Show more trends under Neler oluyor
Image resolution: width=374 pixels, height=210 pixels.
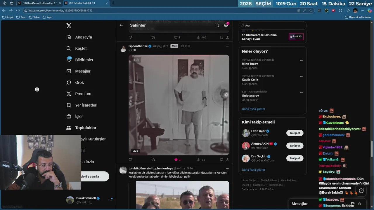click(x=254, y=109)
